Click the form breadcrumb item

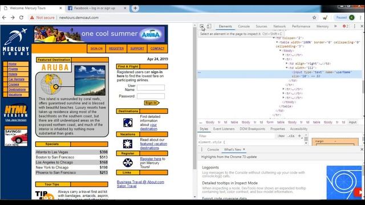point(270,122)
